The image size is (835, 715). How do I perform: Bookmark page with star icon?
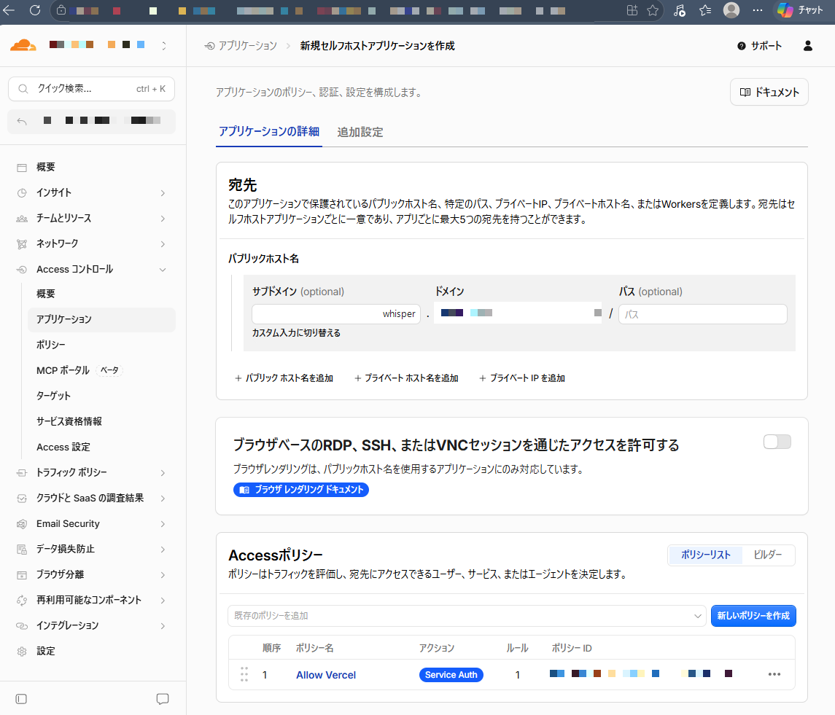[x=653, y=10]
